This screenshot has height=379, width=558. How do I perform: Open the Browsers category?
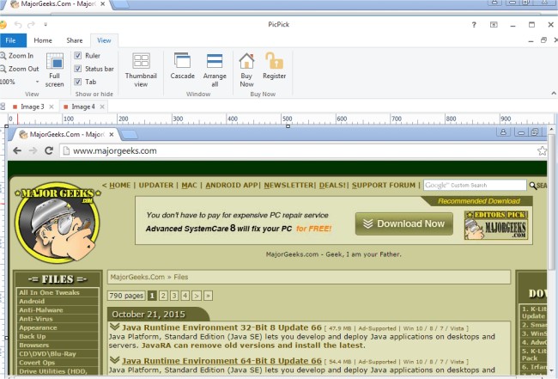(x=34, y=345)
